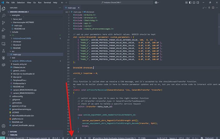
Task: Open the Manage gear menu
Action: [4, 133]
